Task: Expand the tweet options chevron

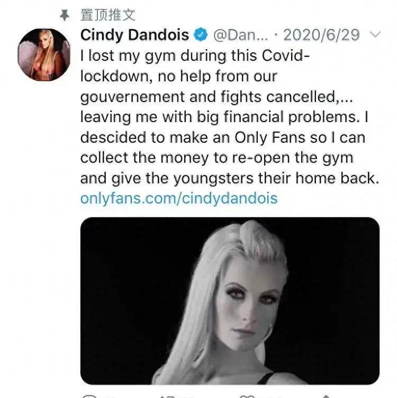Action: click(375, 34)
